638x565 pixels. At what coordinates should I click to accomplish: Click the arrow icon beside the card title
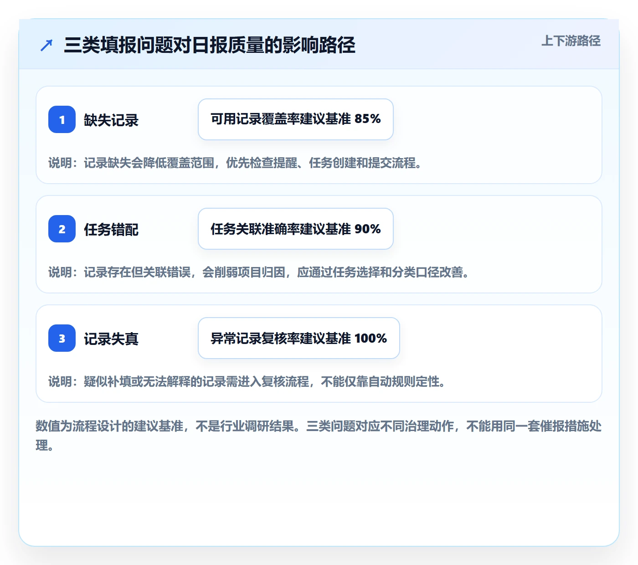tap(46, 45)
